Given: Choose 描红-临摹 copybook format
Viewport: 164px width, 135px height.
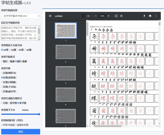Looking at the screenshot, I should click(x=16, y=61).
